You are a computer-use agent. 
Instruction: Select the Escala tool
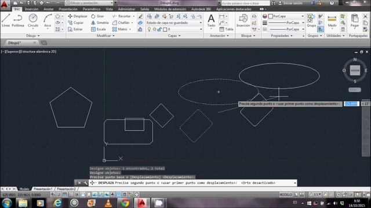(x=98, y=29)
